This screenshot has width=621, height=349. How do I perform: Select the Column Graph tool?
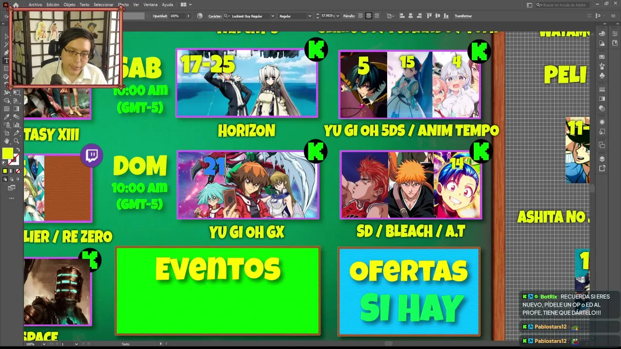(16, 125)
